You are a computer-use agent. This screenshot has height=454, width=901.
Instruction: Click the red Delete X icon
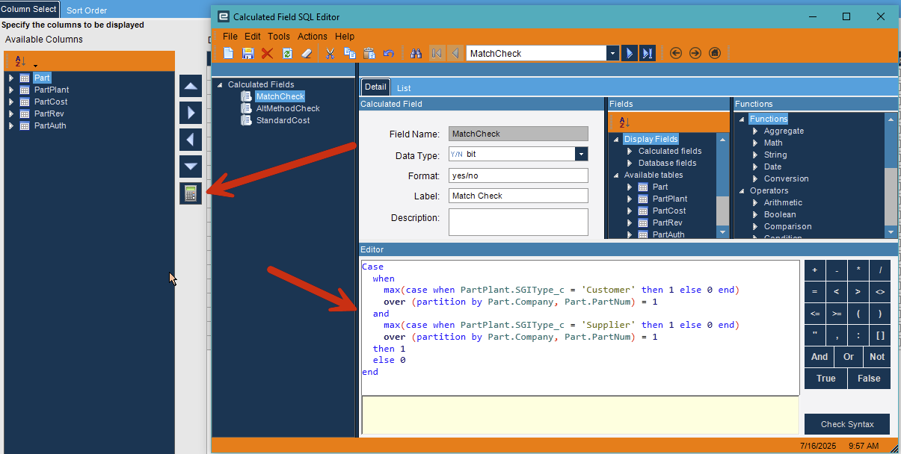coord(267,53)
